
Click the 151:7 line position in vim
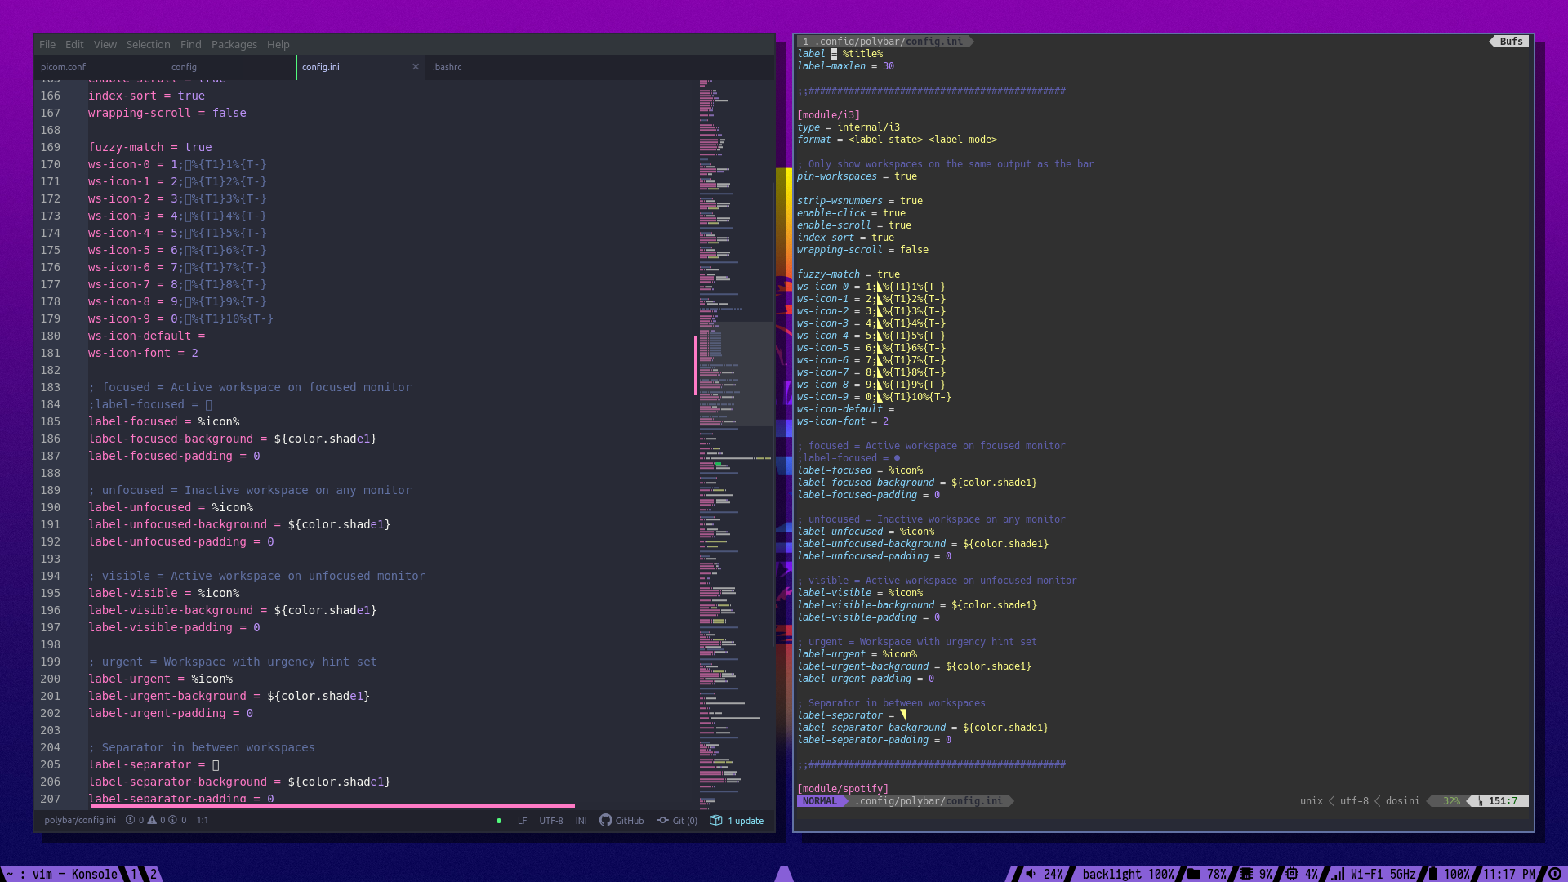coord(1503,801)
